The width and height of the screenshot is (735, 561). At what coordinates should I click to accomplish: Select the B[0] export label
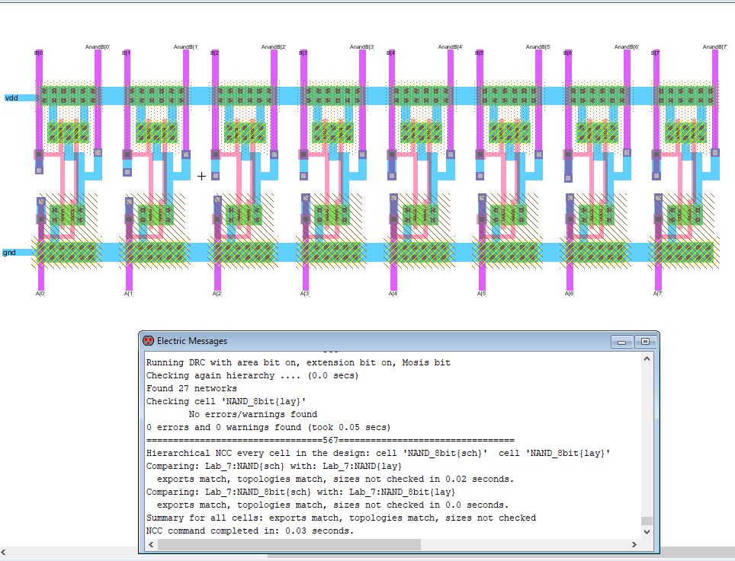point(38,53)
